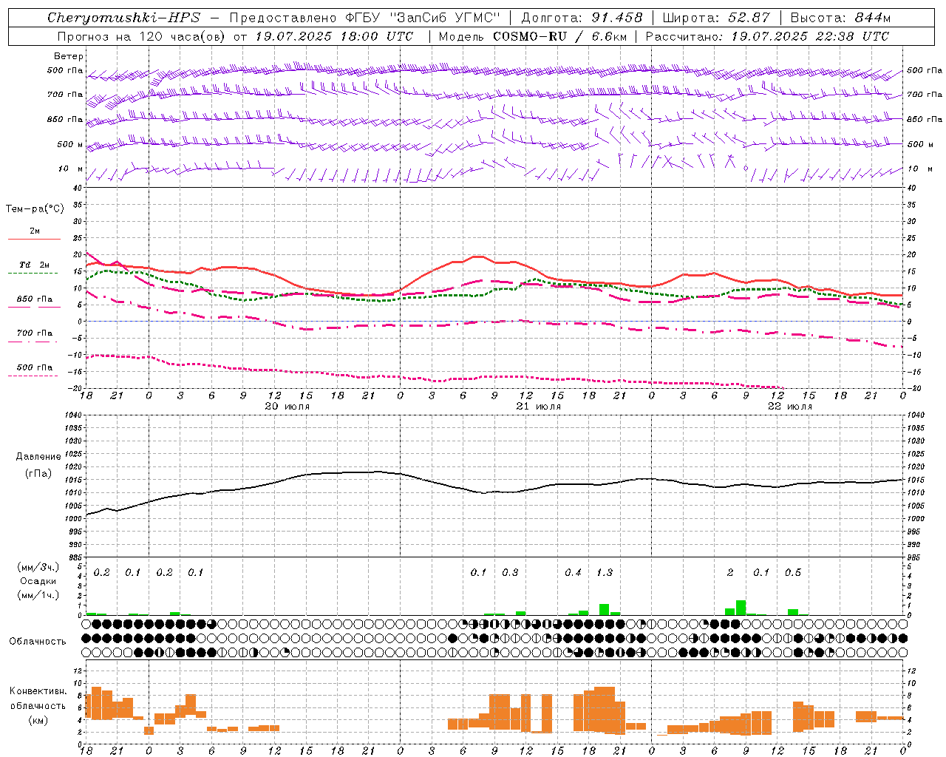Click the Модель COSMO-RU / 6.6км label
946x757 pixels.
click(533, 36)
